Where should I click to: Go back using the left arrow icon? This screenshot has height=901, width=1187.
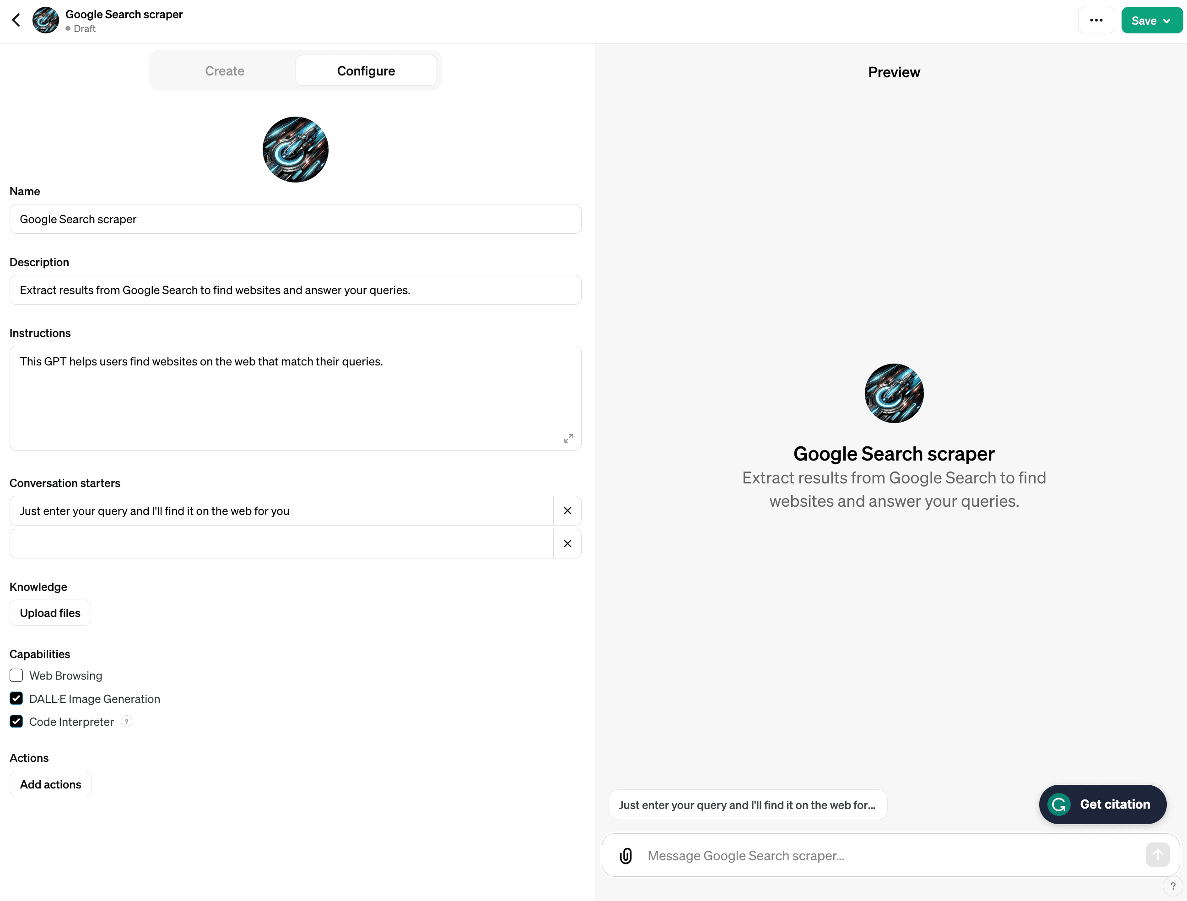[x=16, y=21]
